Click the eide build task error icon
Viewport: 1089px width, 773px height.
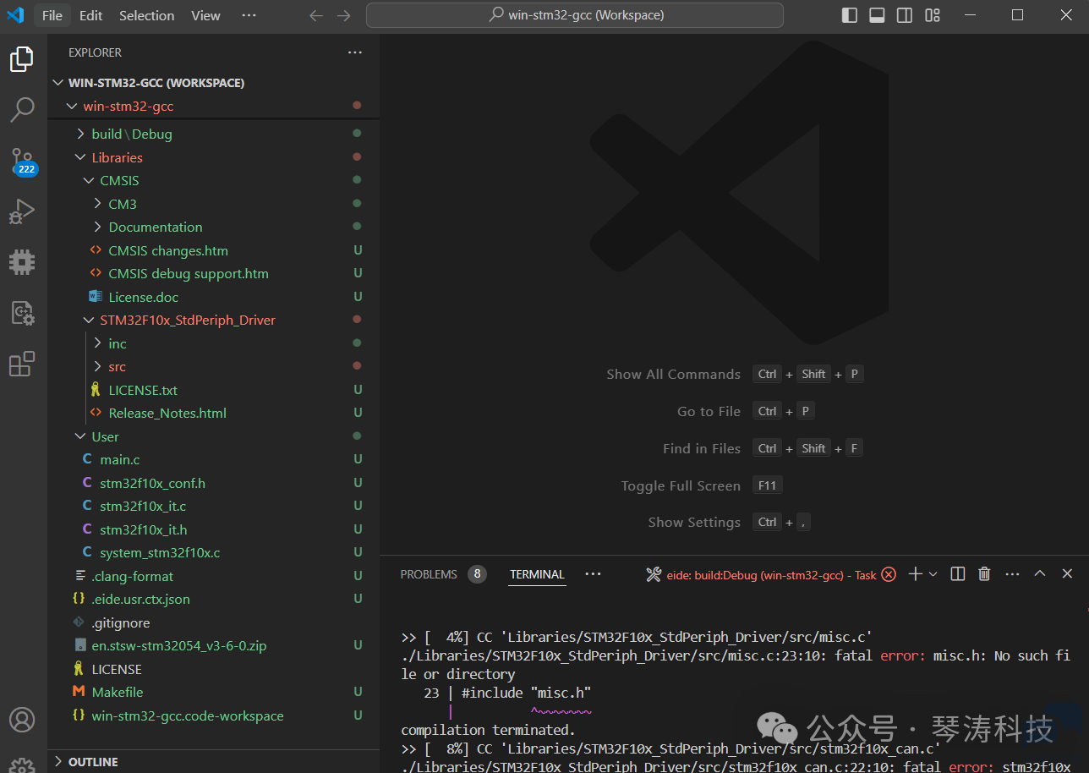(889, 574)
